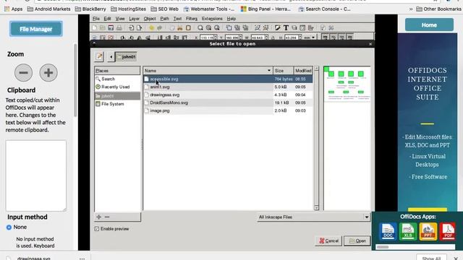Image resolution: width=463 pixels, height=260 pixels.
Task: Click the file list scrollbar down arrow
Action: click(317, 207)
